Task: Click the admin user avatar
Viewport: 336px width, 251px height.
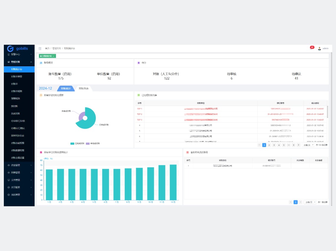Action: tap(319, 48)
